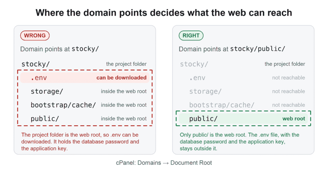Screen dimensions: 328x172
Task: Click 'inside the web root' beside WRONG-panel public/
Action: click(x=124, y=119)
